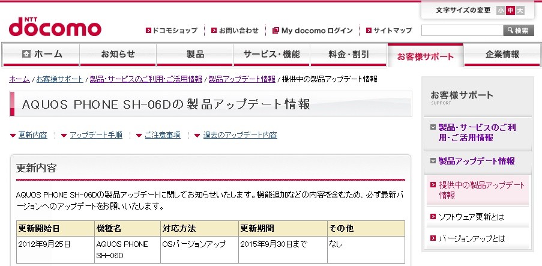
Task: Collapse the 製品・サービスのご利用 sidebar expander icon
Action: (433, 127)
